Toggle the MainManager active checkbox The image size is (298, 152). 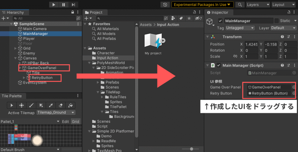point(220,21)
